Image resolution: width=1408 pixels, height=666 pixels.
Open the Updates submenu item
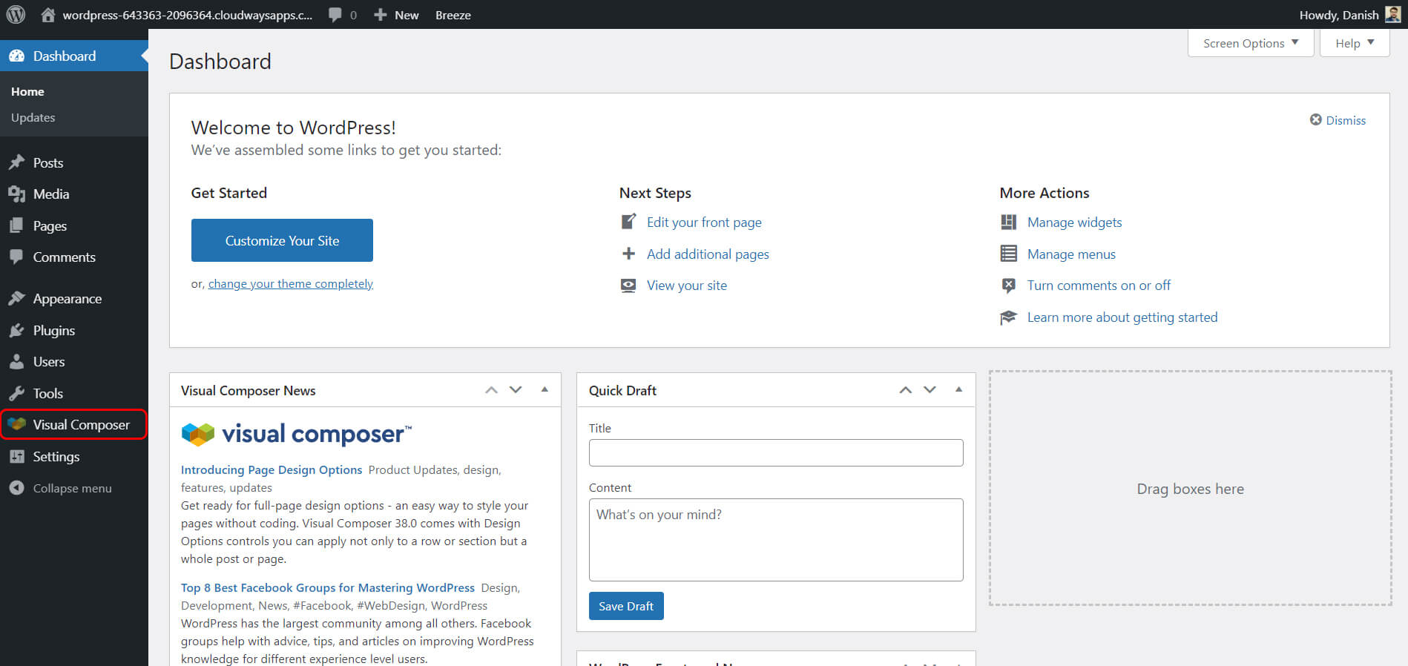[x=33, y=117]
